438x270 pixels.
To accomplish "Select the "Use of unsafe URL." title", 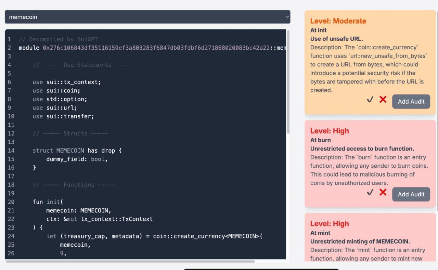I will point(336,39).
